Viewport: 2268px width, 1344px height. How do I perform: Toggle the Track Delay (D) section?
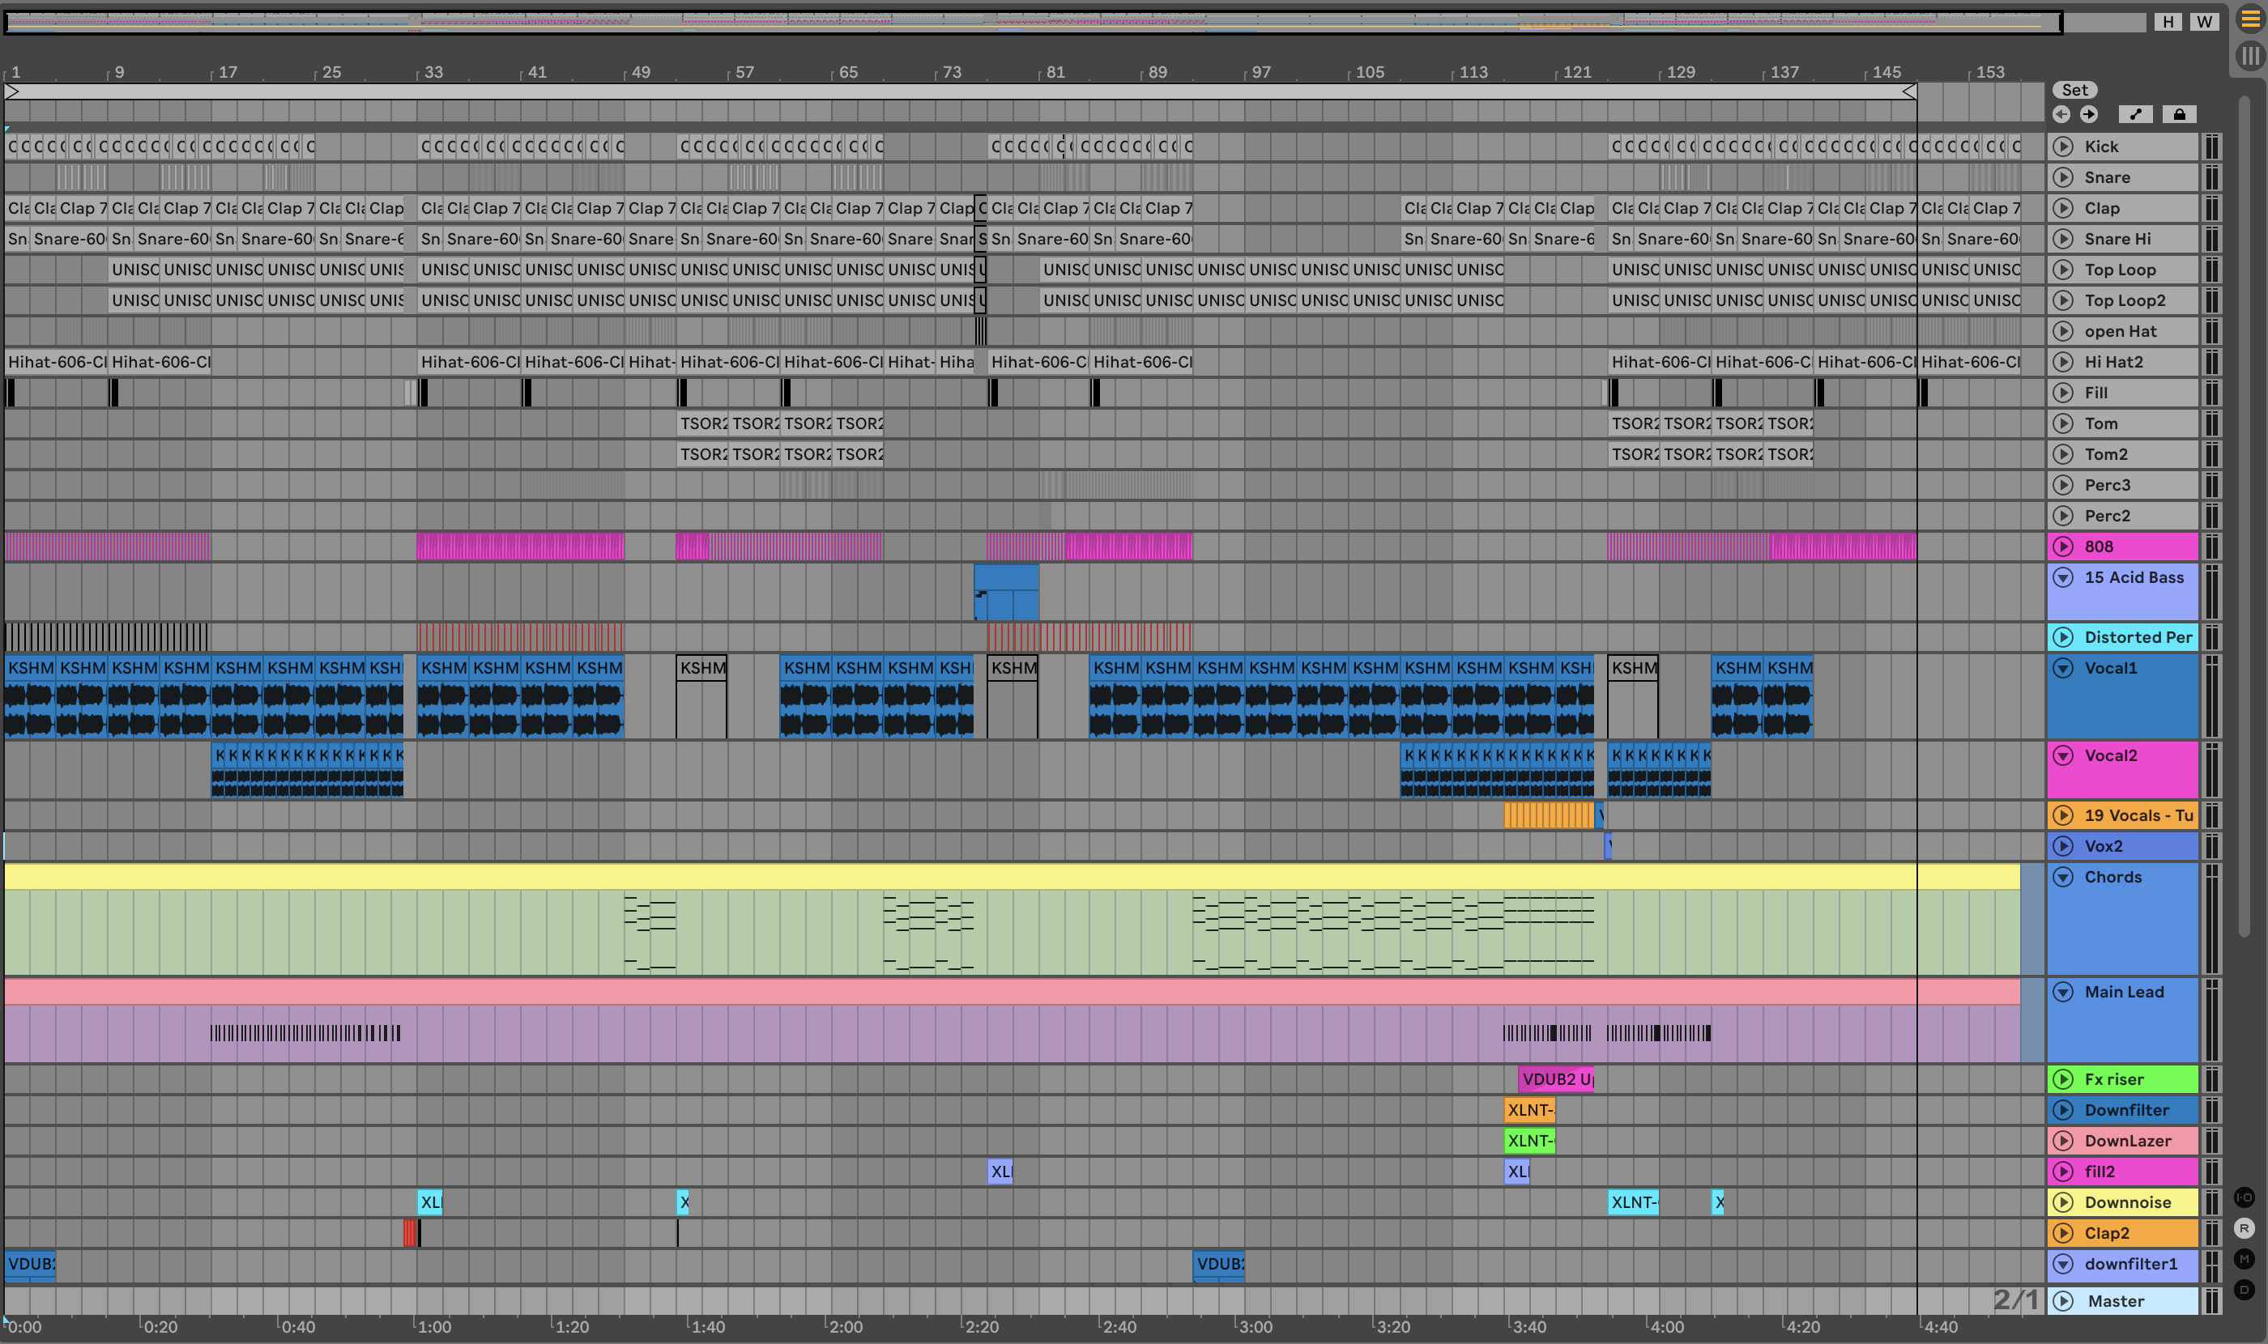(2244, 1290)
